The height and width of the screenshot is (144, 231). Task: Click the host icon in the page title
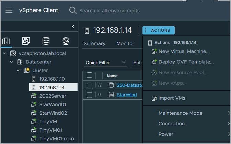click(x=87, y=31)
